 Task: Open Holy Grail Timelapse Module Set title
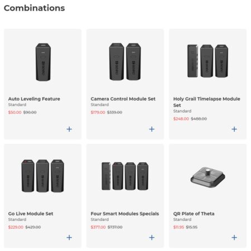tap(206, 102)
